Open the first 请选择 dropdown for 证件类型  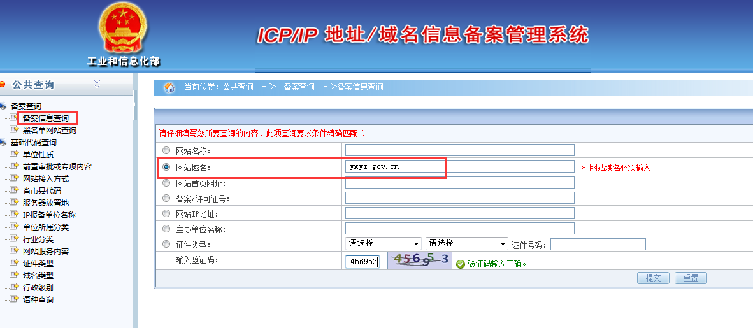(x=383, y=243)
